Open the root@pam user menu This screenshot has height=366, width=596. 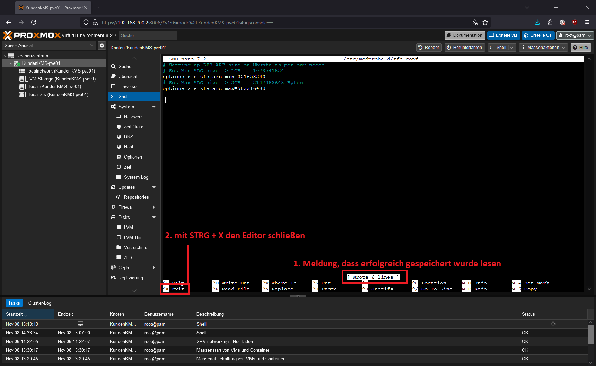(x=575, y=35)
